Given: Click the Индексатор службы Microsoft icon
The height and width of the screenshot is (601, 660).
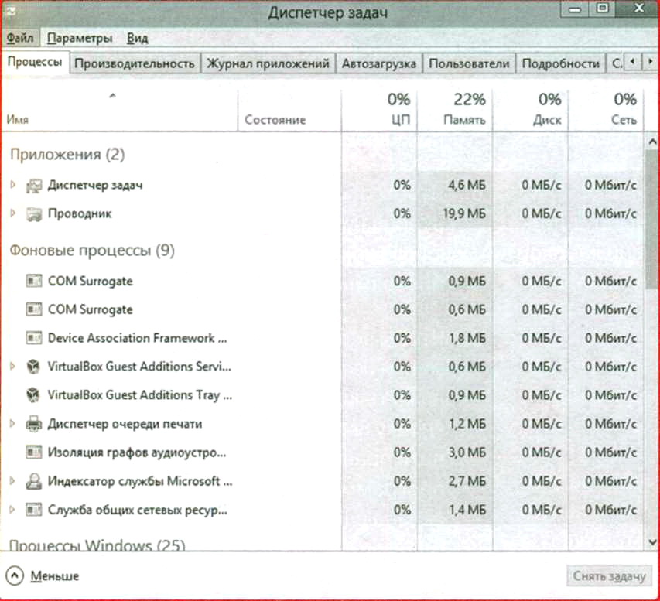Looking at the screenshot, I should [33, 481].
